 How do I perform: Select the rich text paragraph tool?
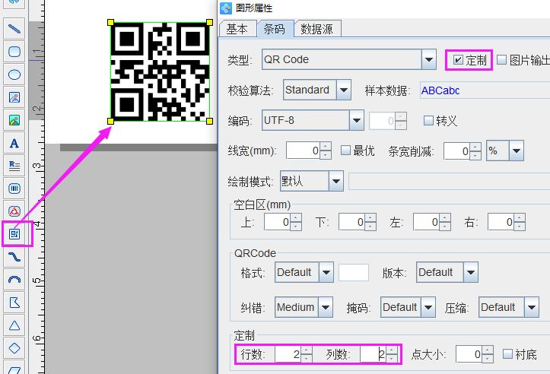coord(14,166)
